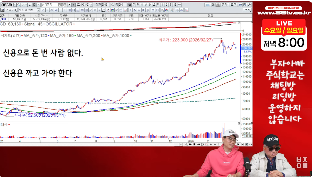Expand the 일본식 차트 chart type dropdown
This screenshot has height=177, width=312.
click(x=38, y=10)
